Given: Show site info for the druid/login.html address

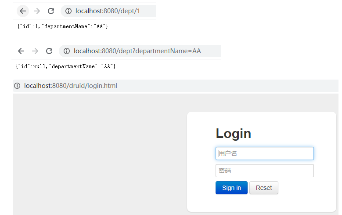Looking at the screenshot, I should (x=17, y=86).
